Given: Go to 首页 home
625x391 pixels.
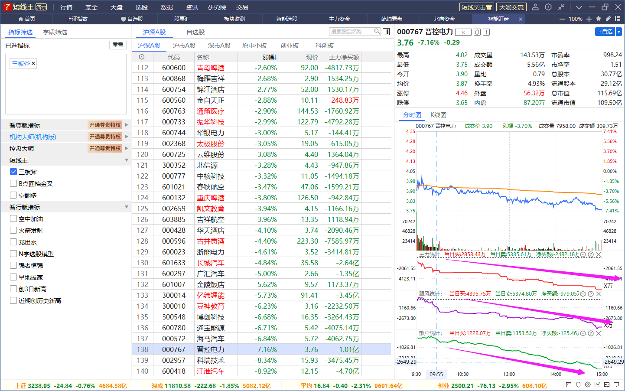Looking at the screenshot, I should tap(26, 19).
